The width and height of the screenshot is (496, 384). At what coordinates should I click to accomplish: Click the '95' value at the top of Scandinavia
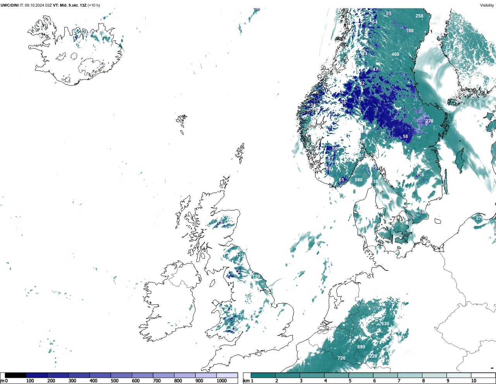389,14
